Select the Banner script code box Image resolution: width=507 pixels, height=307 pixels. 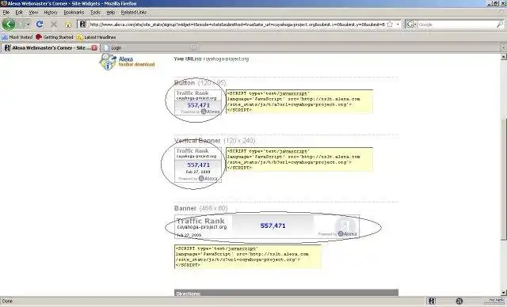tap(248, 256)
